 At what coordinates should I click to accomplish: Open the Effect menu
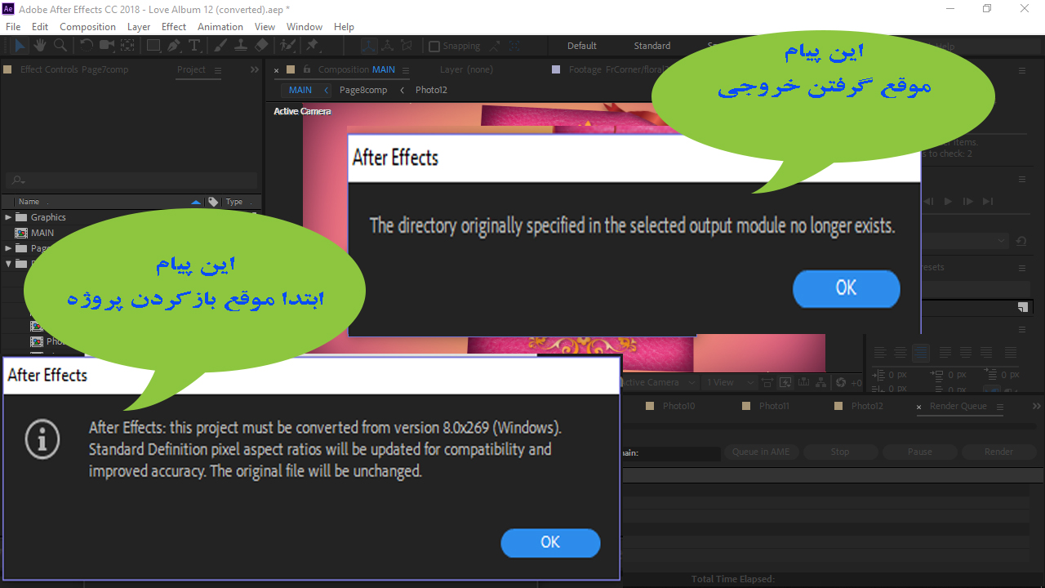pyautogui.click(x=174, y=27)
